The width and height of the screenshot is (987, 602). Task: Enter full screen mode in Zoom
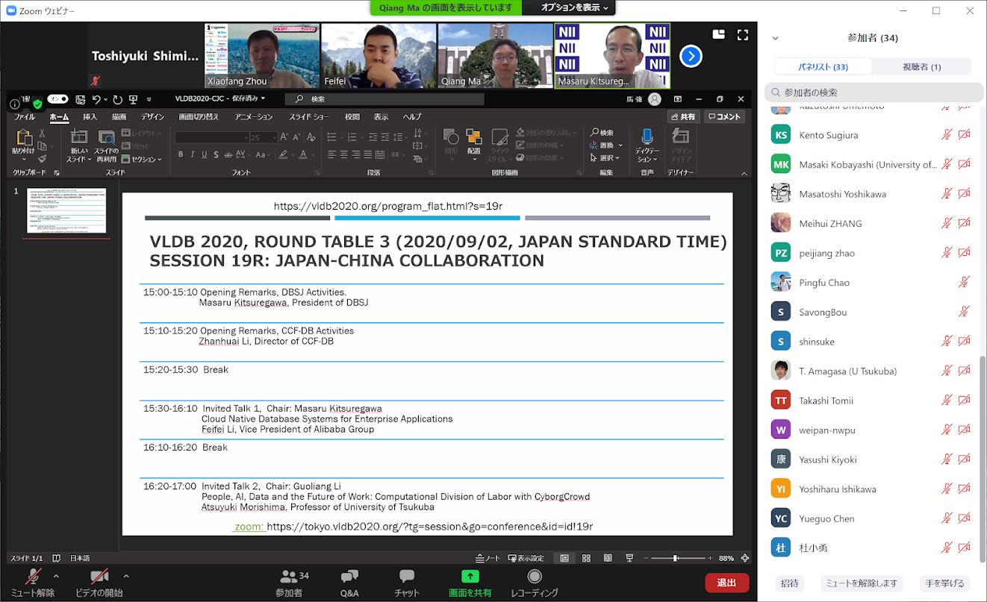[x=742, y=34]
